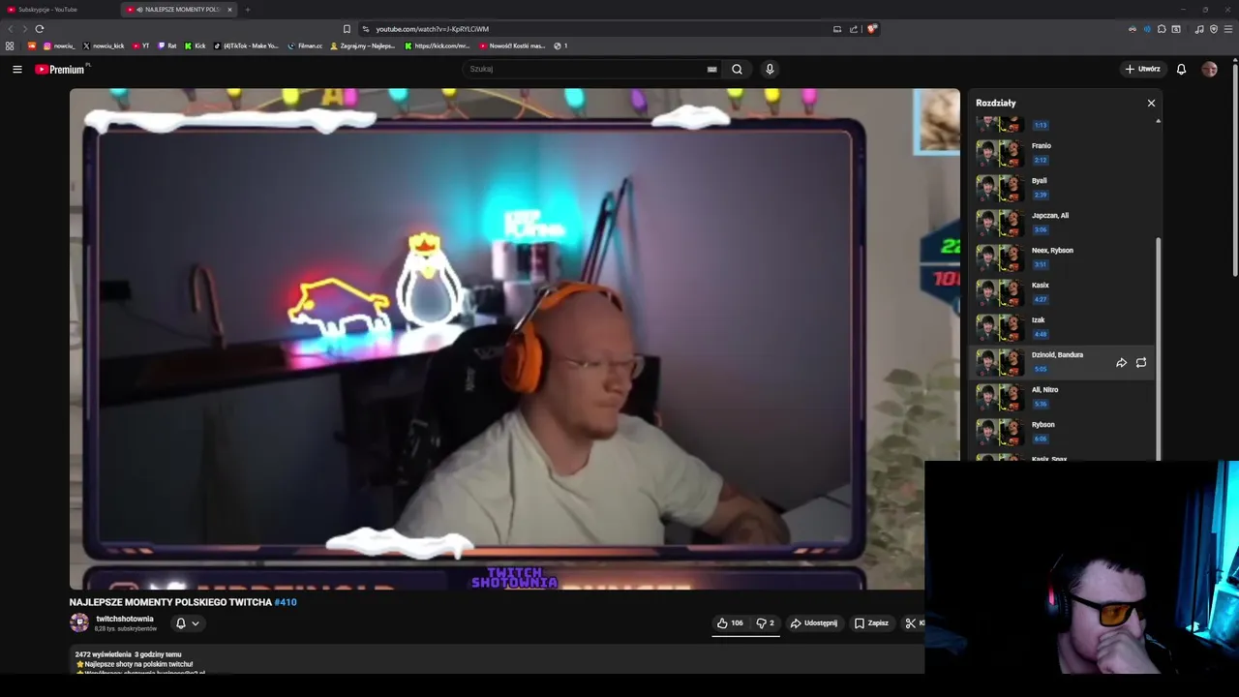Click the Zapisz save button
1239x697 pixels.
[x=871, y=623]
